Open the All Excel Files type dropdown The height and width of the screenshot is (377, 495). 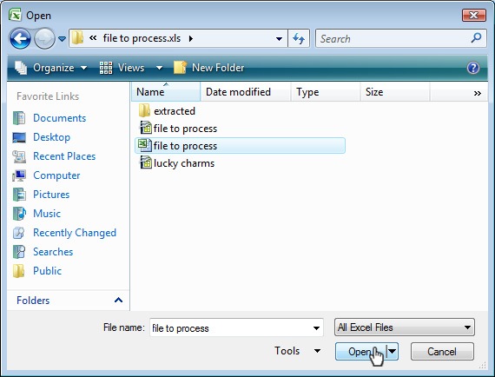pos(405,327)
